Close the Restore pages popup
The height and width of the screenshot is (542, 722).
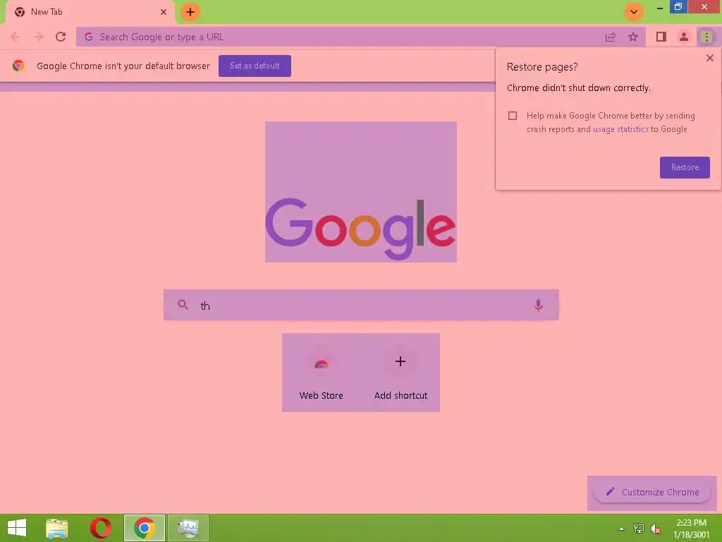pos(709,58)
